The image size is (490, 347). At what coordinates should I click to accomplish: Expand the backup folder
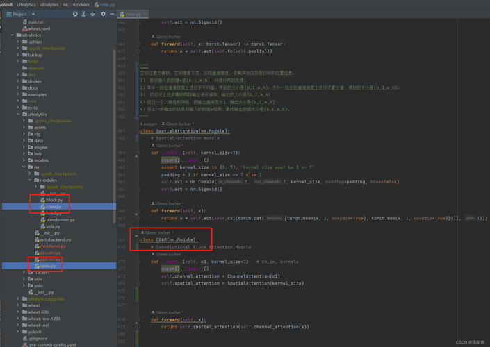18,55
